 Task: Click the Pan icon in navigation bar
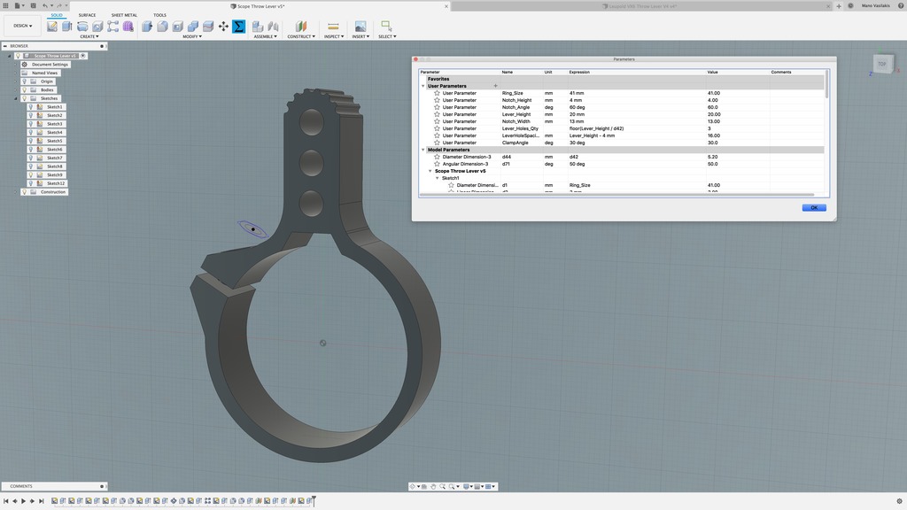coord(434,486)
